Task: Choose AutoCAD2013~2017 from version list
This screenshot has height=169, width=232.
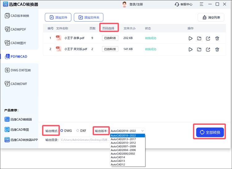Action: click(127, 139)
